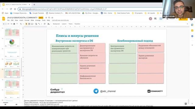Click the cloud document status icon

tap(52, 18)
